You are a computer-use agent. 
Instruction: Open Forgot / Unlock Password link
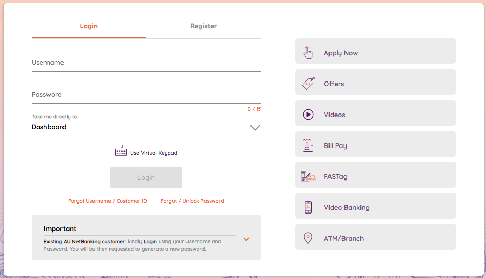pyautogui.click(x=192, y=201)
